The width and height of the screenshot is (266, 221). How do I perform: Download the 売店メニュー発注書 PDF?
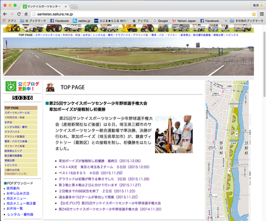click(21, 203)
